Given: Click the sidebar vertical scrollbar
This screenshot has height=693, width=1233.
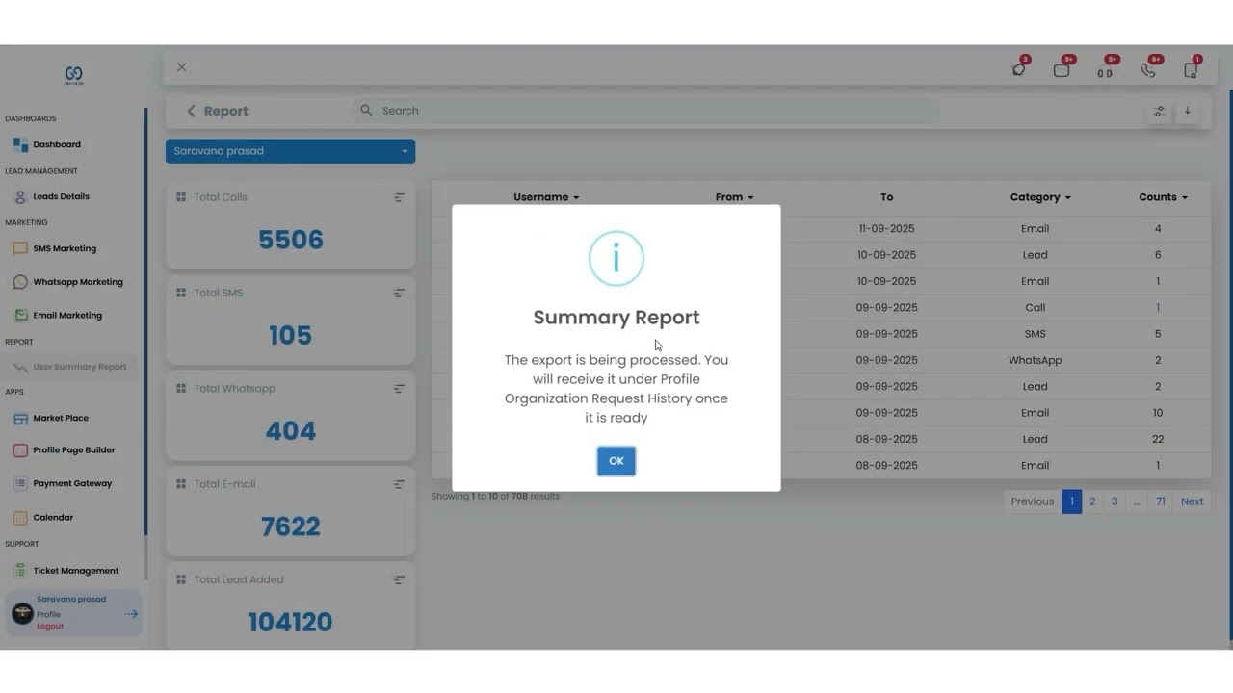Looking at the screenshot, I should click(145, 322).
